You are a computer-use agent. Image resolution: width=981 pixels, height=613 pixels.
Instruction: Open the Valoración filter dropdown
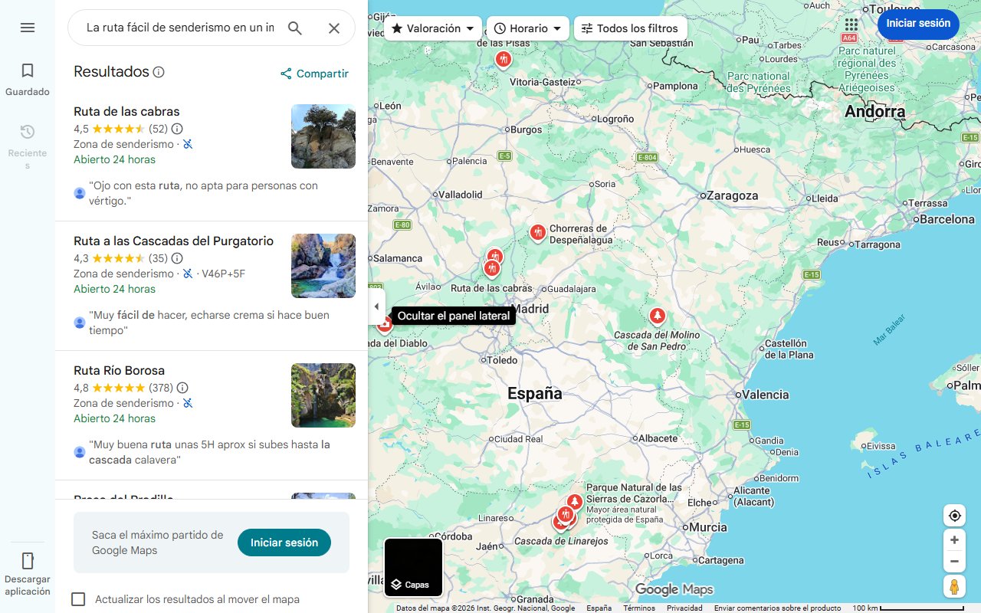432,28
